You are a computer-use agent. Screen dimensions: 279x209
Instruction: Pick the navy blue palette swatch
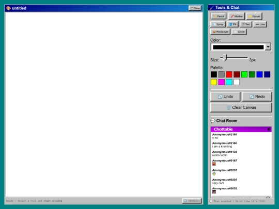click(267, 74)
